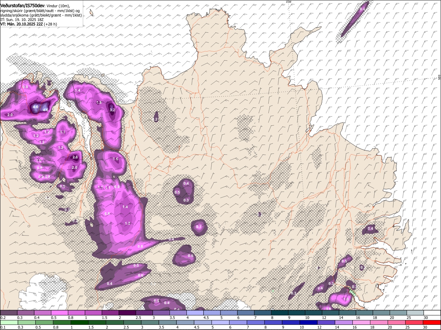This screenshot has height=330, width=441.
Task: Pick the darkest purple swatch starting at 2
Action: tap(127, 313)
